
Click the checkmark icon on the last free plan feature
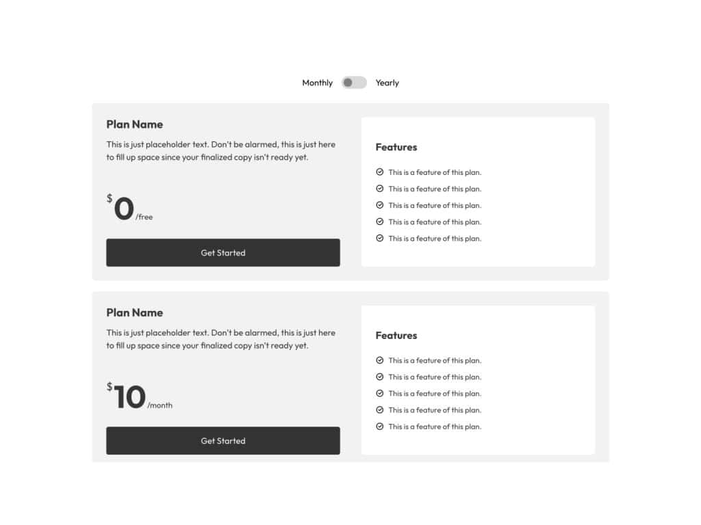click(379, 238)
